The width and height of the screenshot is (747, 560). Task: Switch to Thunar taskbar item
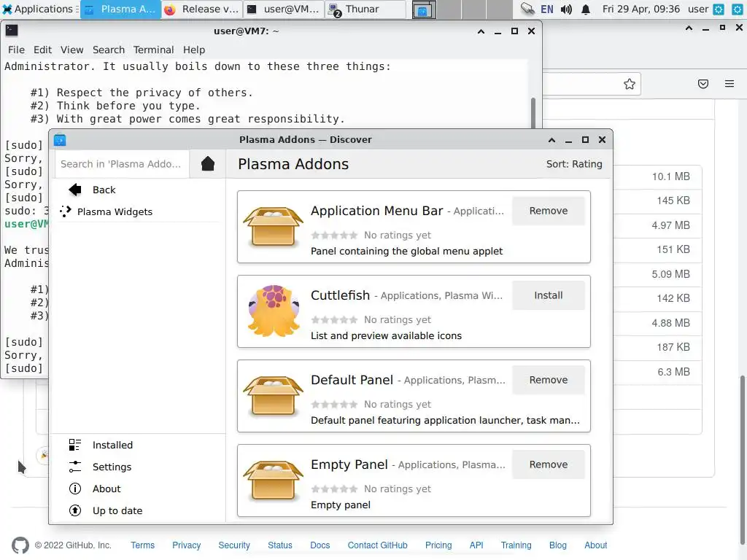pyautogui.click(x=366, y=9)
